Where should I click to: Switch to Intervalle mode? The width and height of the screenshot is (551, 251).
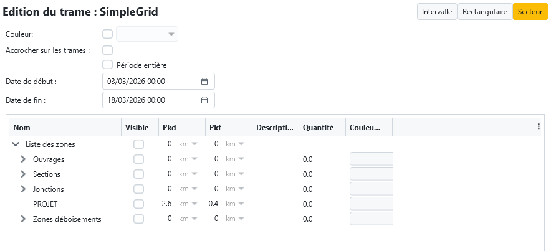tap(437, 12)
